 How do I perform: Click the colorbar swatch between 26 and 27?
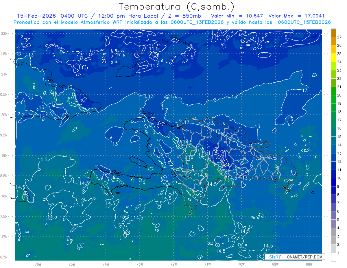333,41
